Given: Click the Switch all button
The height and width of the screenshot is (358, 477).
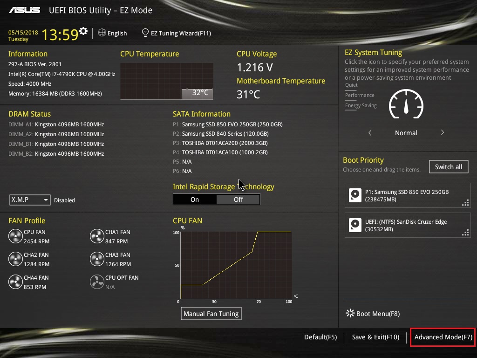Looking at the screenshot, I should click(449, 167).
